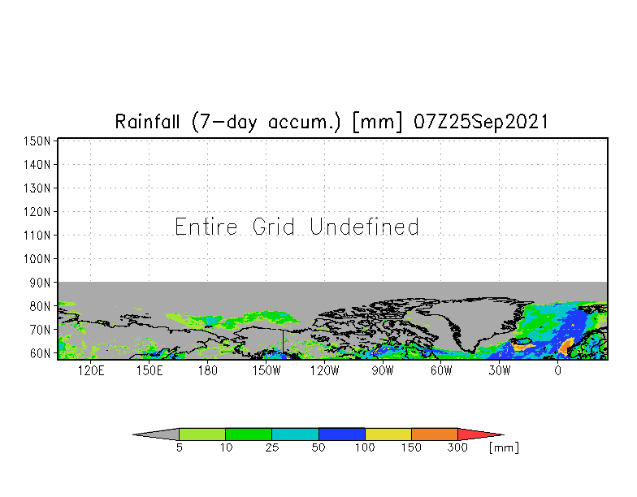Click the 'Entire Grid Undefined' message text
Viewport: 637px width, 497px height.
(297, 227)
